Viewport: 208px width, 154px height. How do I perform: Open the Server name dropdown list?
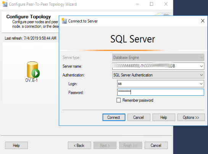coord(202,66)
